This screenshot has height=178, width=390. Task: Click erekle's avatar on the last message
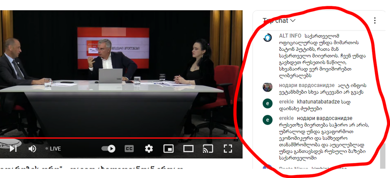pos(268,120)
